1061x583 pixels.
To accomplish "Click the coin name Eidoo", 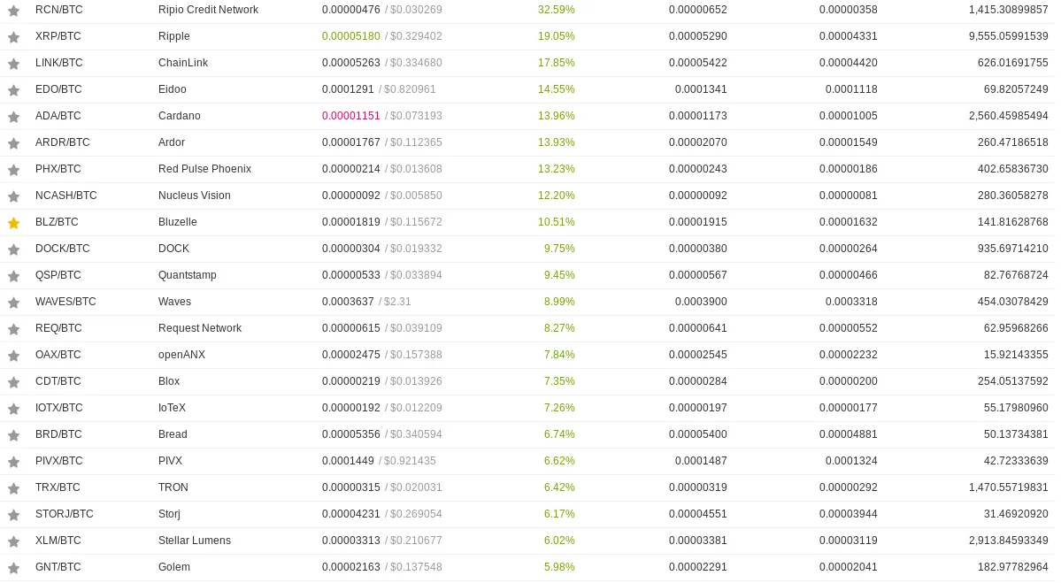I will click(x=172, y=89).
